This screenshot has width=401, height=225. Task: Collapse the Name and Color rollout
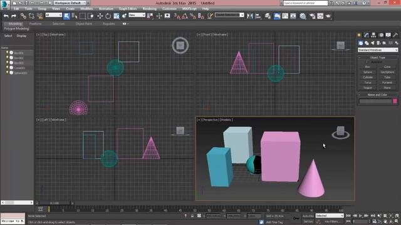click(377, 94)
